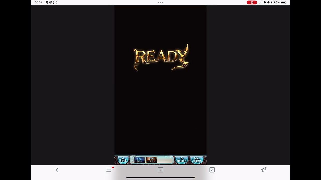Select the orange gem item showing 62
The image size is (321, 180).
coord(151,160)
